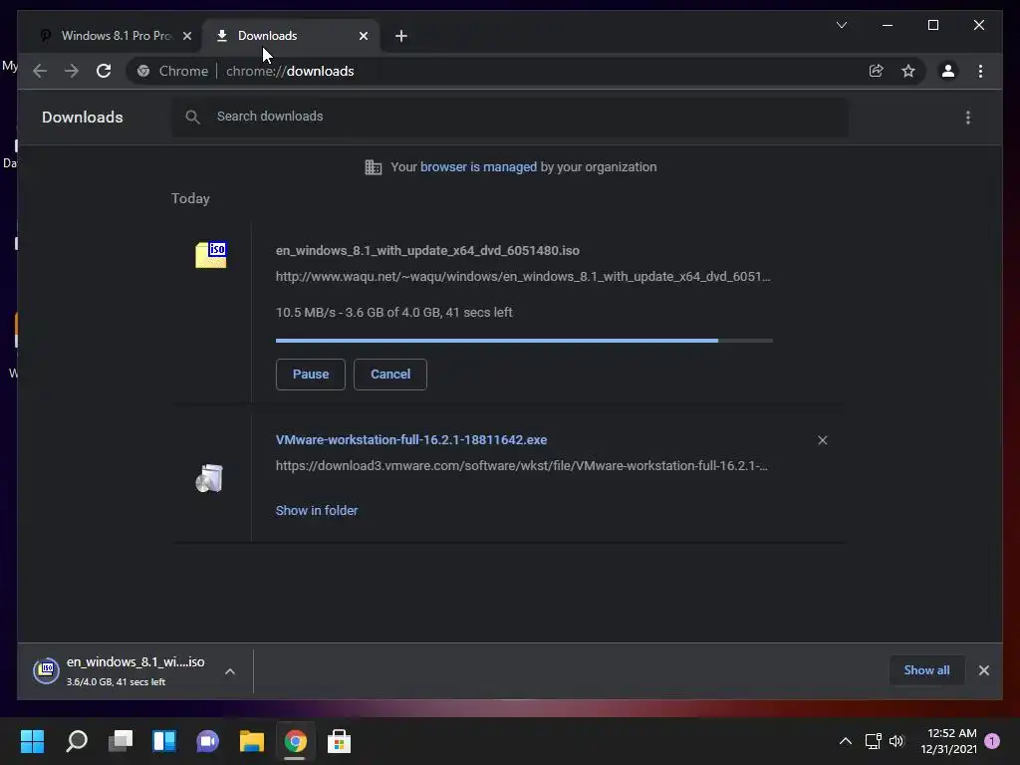
Task: Click the site info Chrome icon in address bar
Action: 143,71
